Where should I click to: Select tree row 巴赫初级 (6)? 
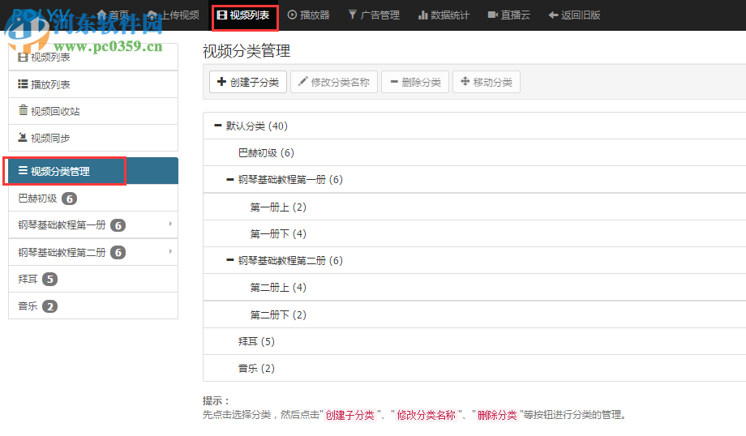474,152
